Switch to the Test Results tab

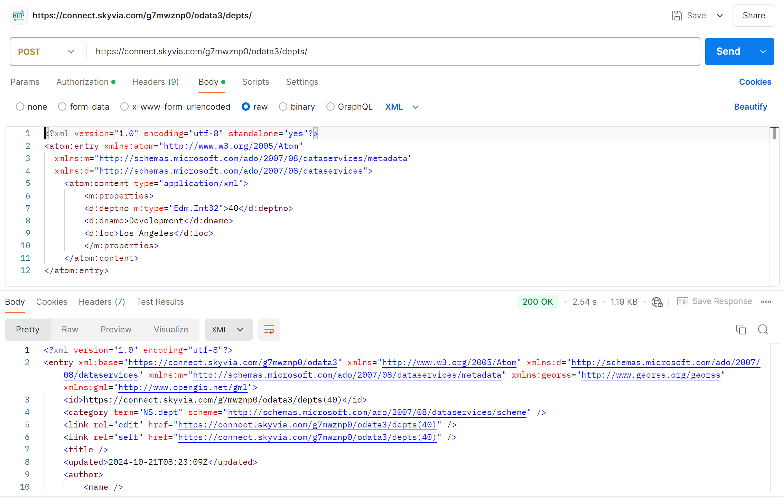pos(160,302)
